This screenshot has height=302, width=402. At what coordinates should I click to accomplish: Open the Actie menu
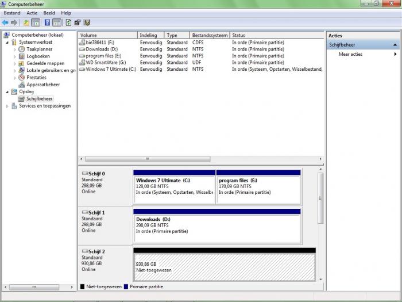pos(32,13)
